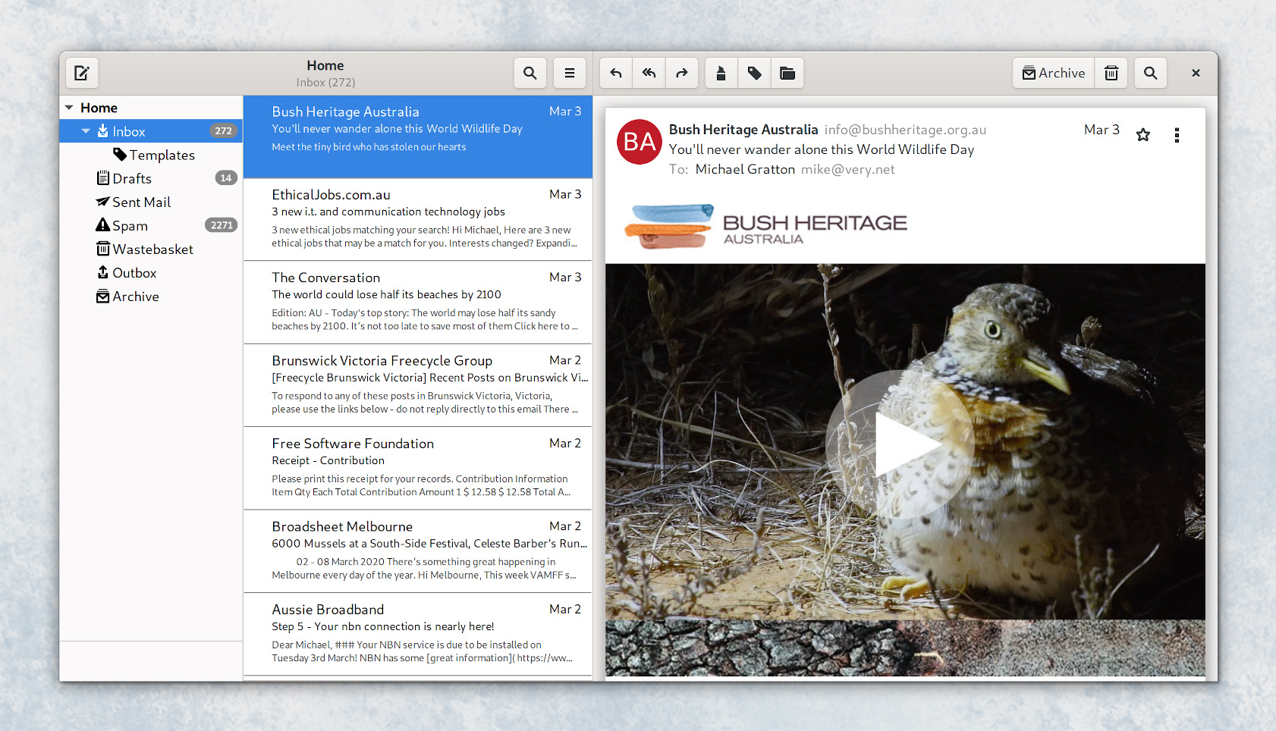Click the compose new message icon
This screenshot has height=731, width=1276.
(82, 73)
